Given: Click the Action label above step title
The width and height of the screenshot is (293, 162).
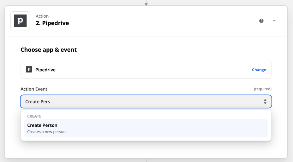Looking at the screenshot, I should 42,16.
